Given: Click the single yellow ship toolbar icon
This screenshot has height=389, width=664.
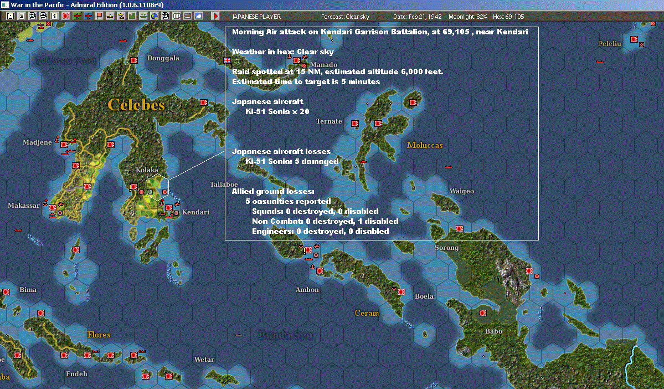Looking at the screenshot, I should (x=110, y=16).
